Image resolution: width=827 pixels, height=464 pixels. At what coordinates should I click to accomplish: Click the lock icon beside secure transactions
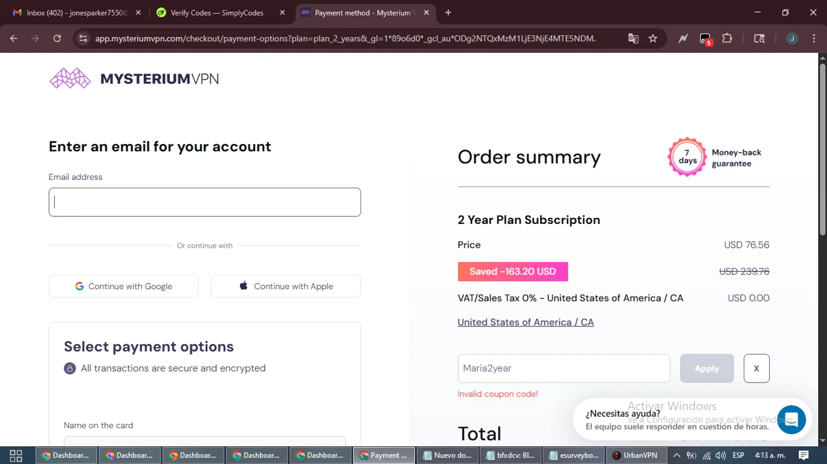tap(69, 368)
